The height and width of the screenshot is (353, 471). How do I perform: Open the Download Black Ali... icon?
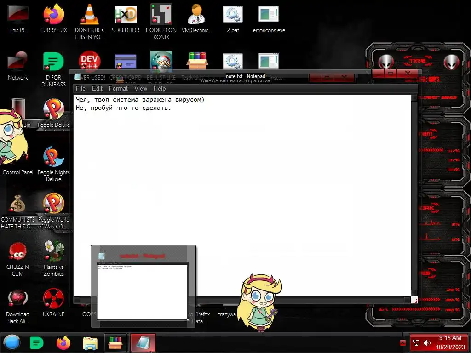[x=18, y=306]
